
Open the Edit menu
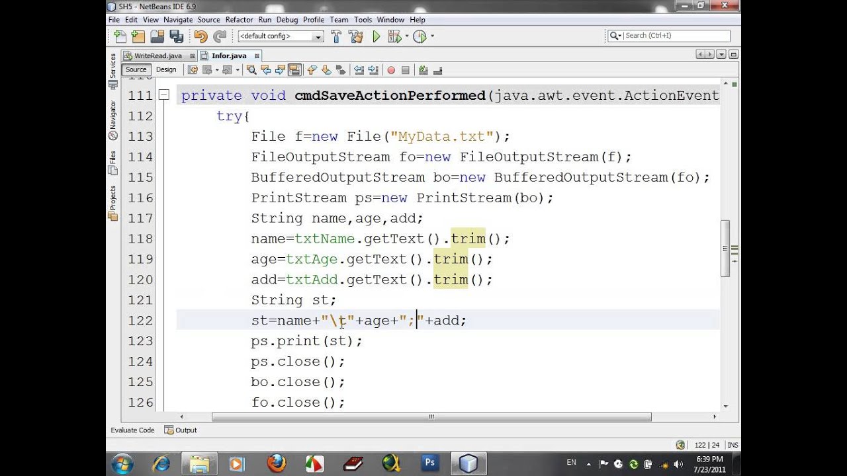[132, 20]
